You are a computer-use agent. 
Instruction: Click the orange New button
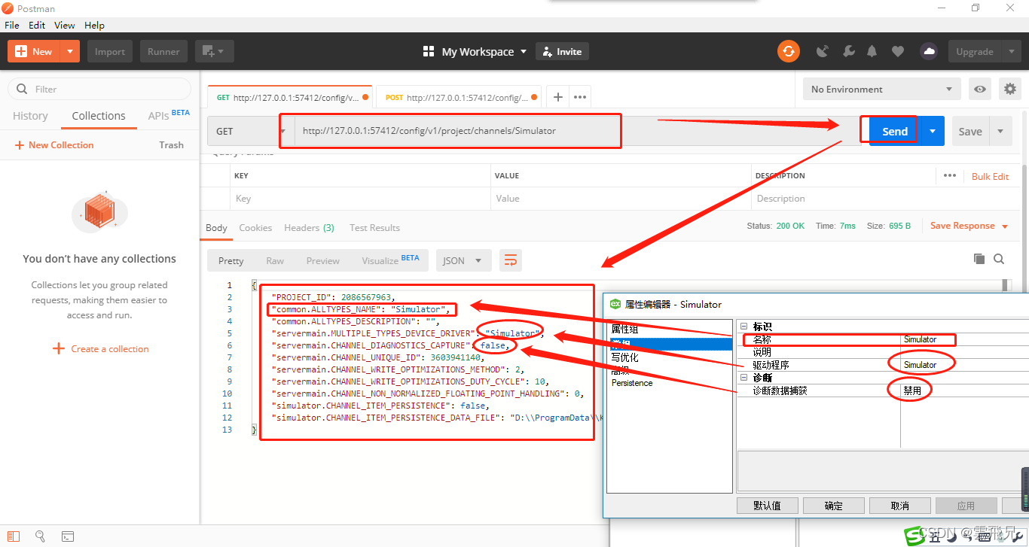click(33, 51)
